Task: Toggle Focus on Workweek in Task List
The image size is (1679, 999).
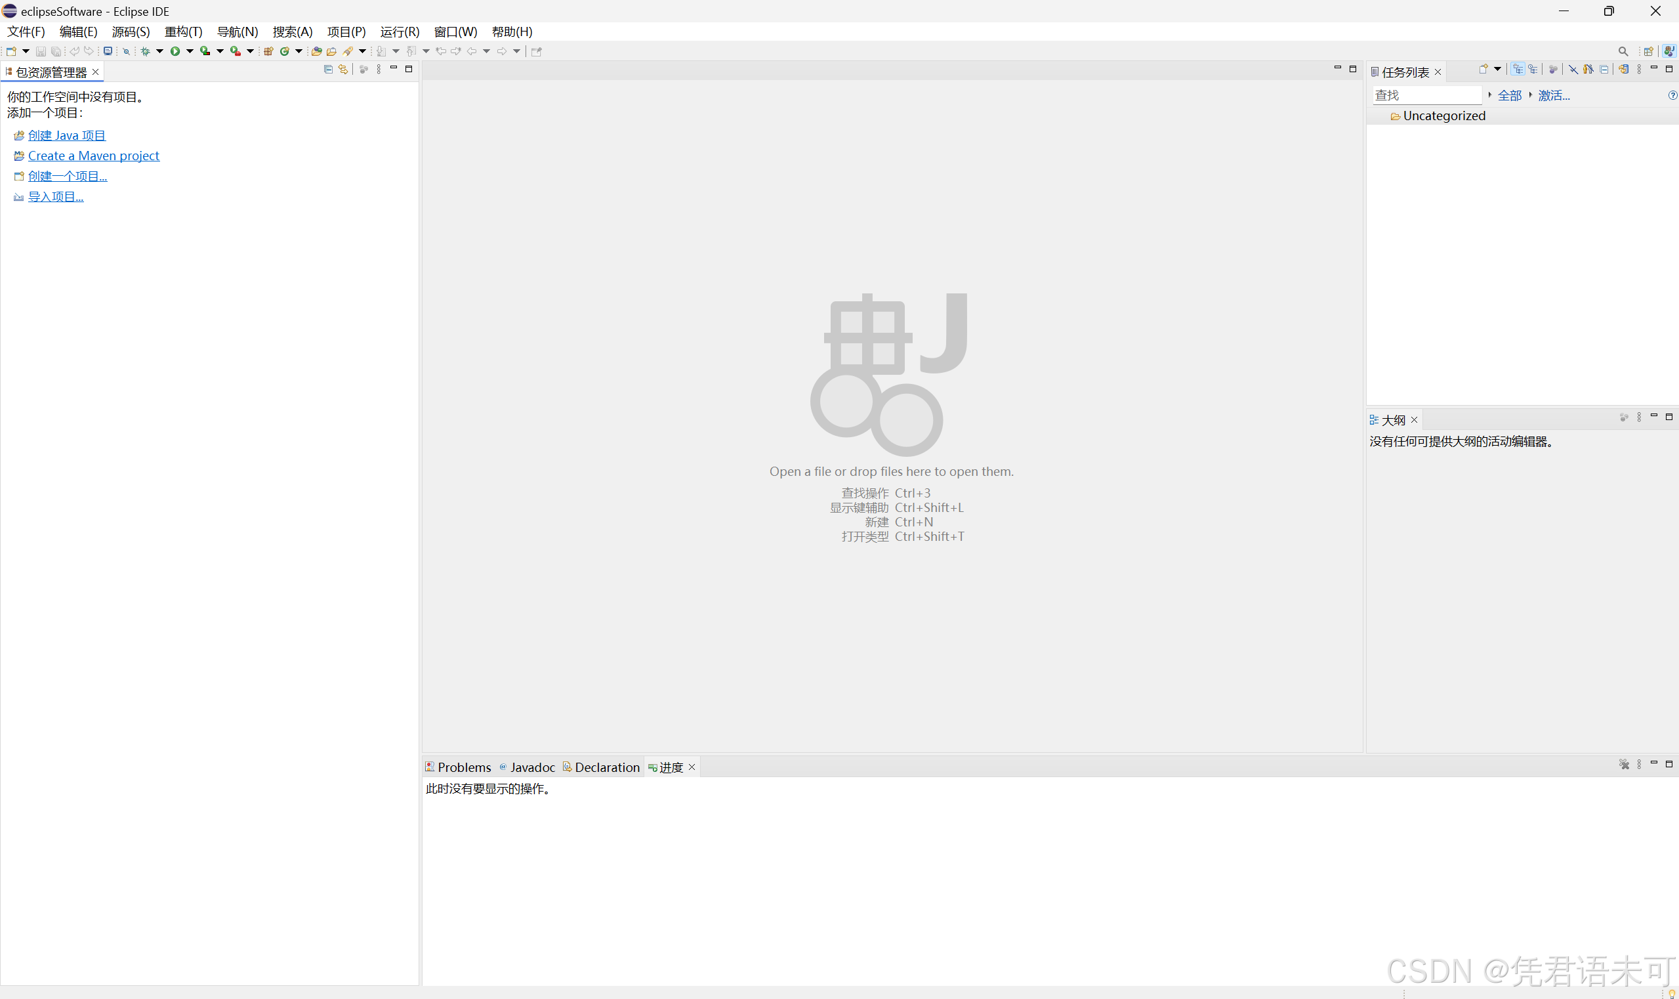Action: 1553,70
